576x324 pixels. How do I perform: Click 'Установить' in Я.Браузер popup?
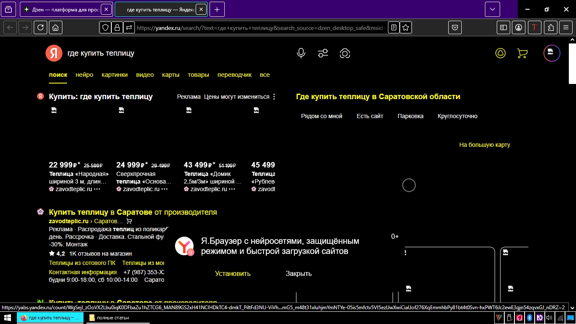[x=233, y=273]
